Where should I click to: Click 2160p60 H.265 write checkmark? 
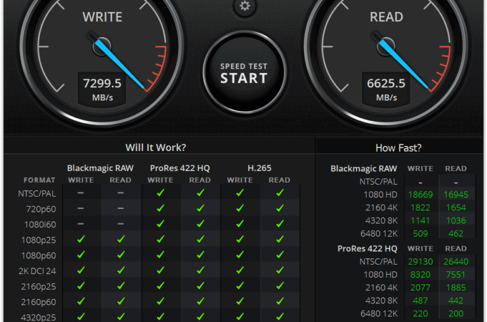(240, 301)
